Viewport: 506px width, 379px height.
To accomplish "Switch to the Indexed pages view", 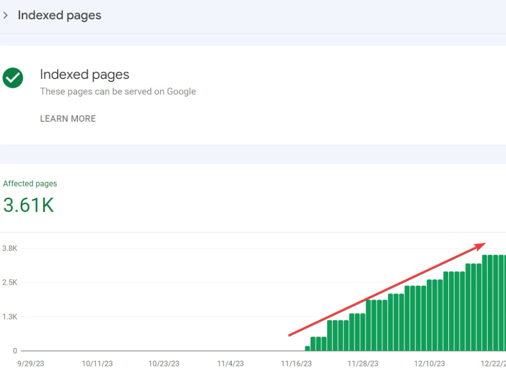I will tap(85, 74).
